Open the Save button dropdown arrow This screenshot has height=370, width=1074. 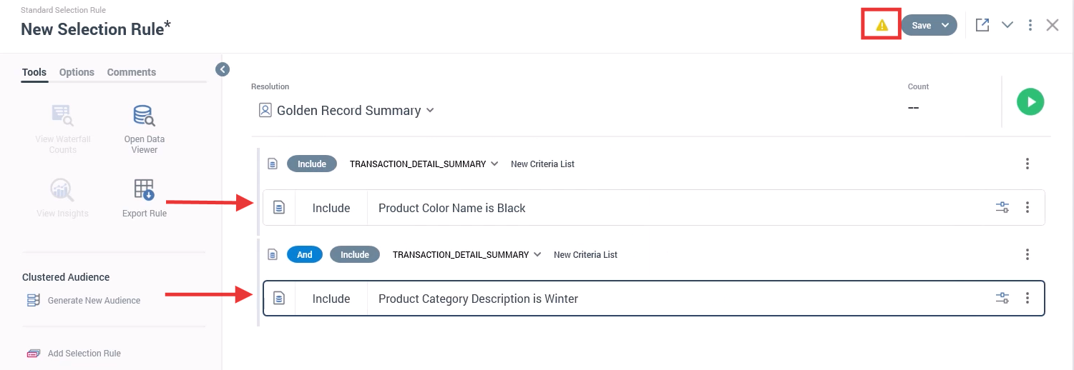point(945,25)
